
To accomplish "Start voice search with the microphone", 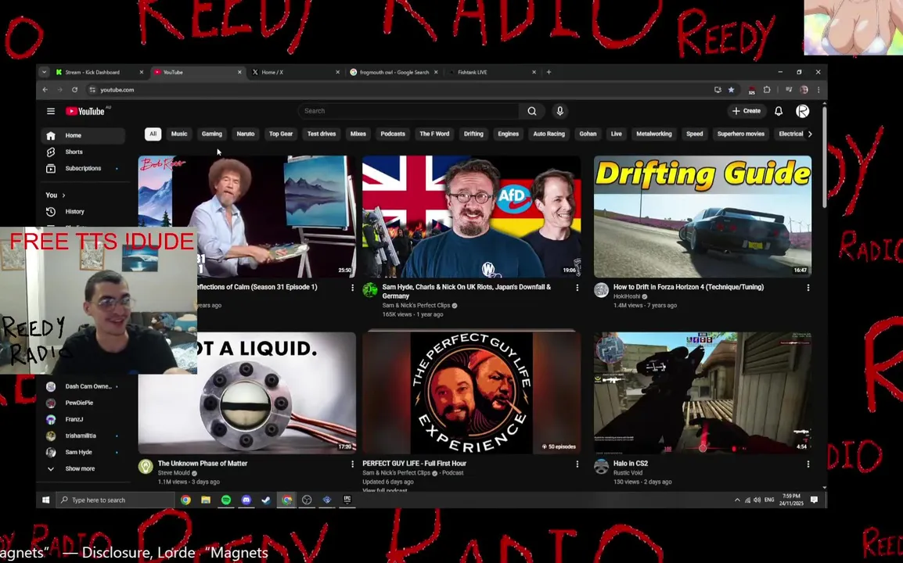I will click(559, 111).
